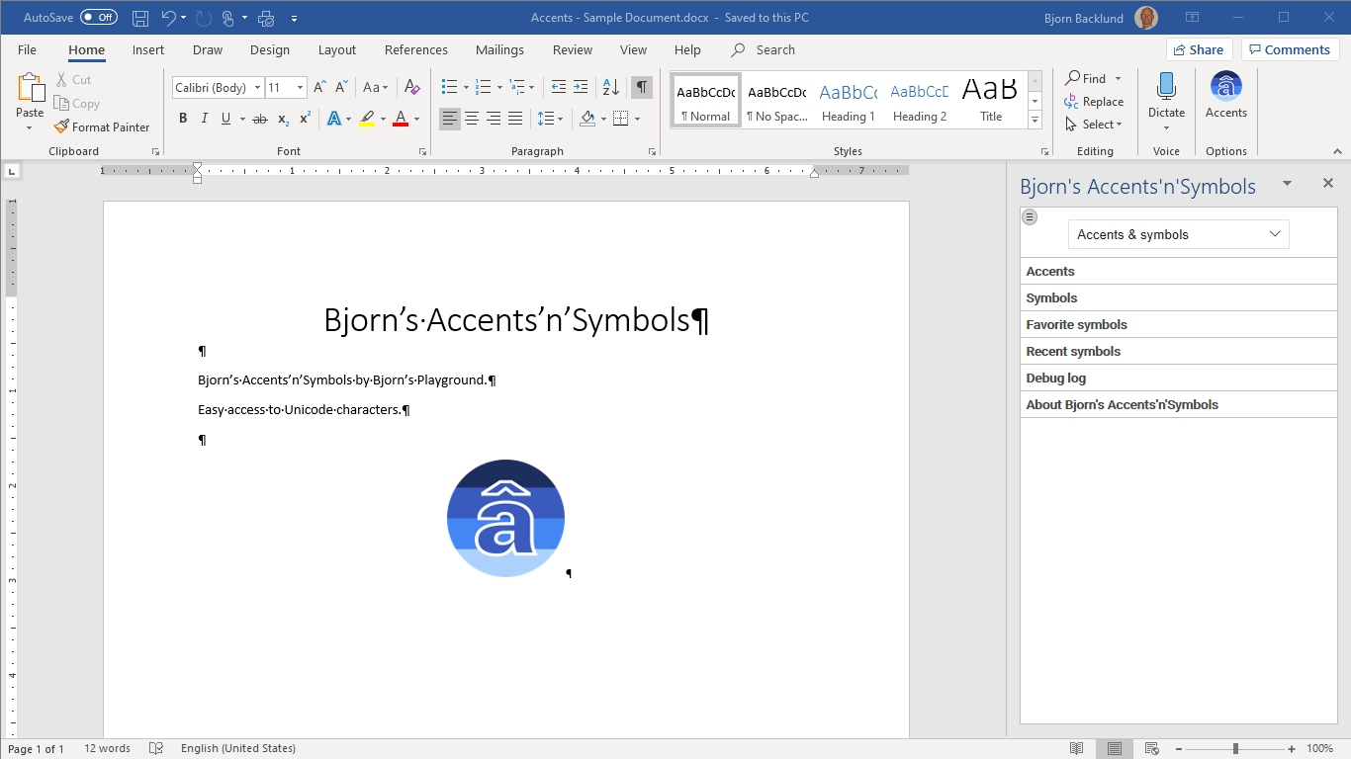Center align the paragraph text
The width and height of the screenshot is (1351, 759).
tap(472, 119)
